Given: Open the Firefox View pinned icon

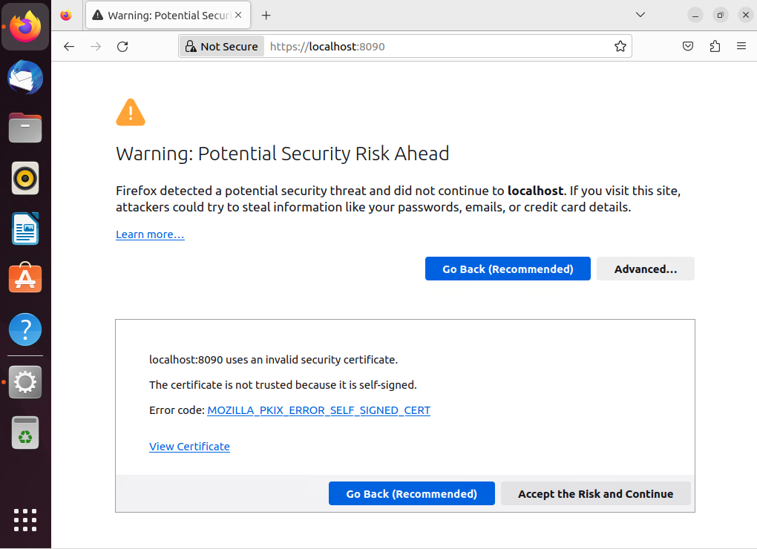Looking at the screenshot, I should point(66,16).
